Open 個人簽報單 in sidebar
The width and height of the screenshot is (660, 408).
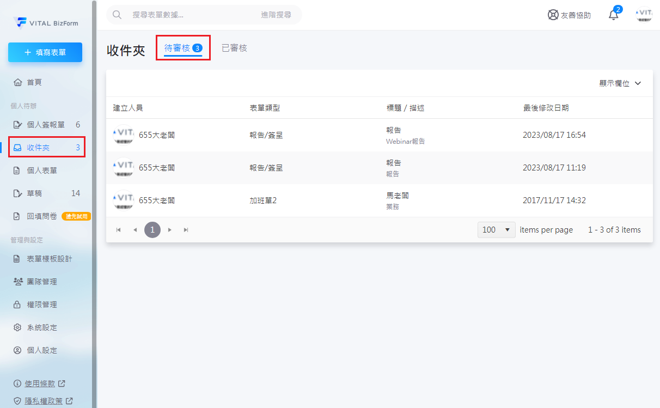[46, 125]
